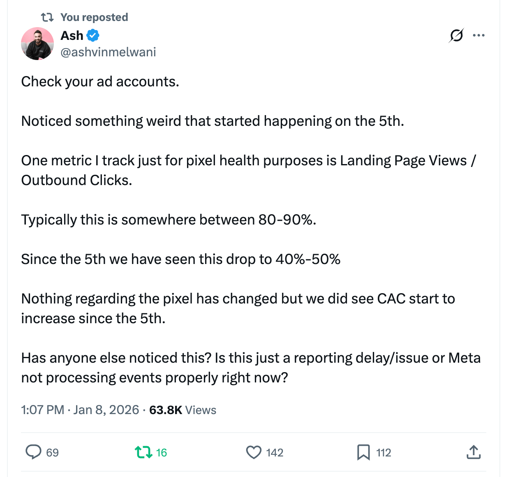
Task: Click the 112 bookmarks count
Action: (x=384, y=453)
